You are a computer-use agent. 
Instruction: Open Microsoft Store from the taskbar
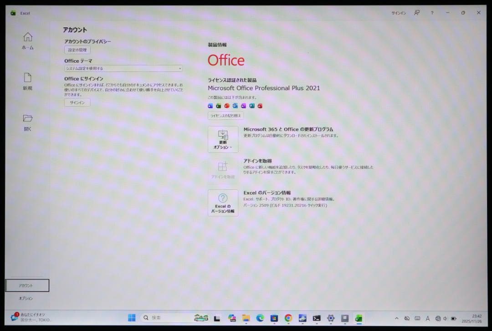[x=274, y=318]
